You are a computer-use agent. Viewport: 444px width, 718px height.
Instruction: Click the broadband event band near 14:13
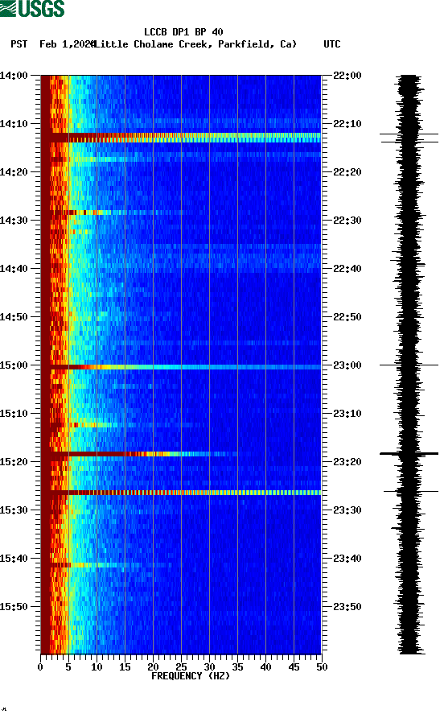click(x=181, y=138)
